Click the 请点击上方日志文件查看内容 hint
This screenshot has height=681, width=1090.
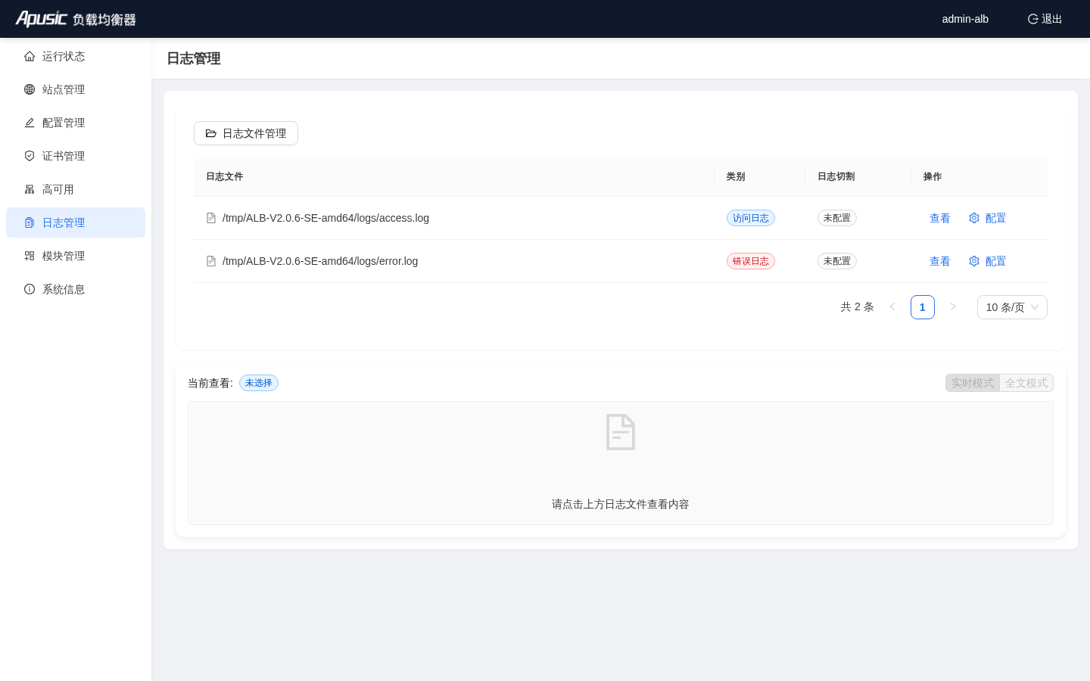pyautogui.click(x=621, y=504)
